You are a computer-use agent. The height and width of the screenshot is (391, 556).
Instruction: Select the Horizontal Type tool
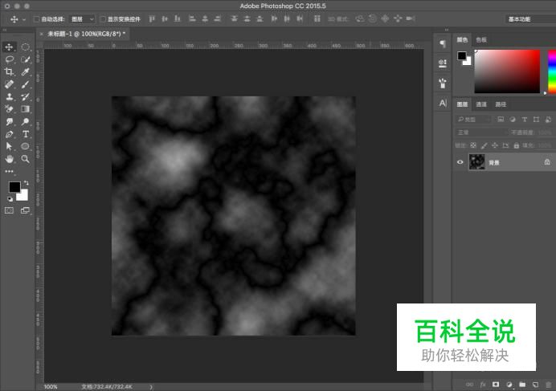coord(25,134)
